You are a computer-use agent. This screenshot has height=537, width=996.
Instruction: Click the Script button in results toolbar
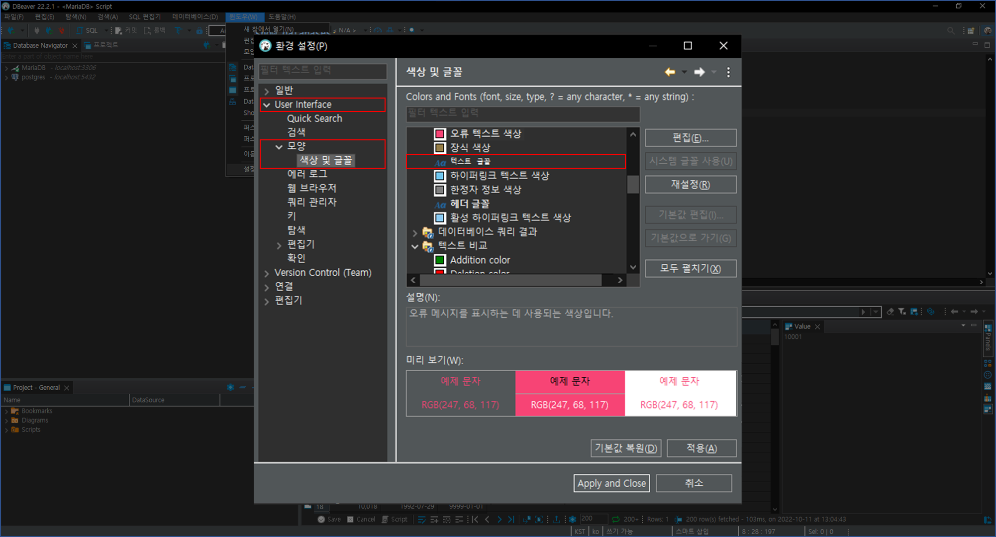[395, 520]
